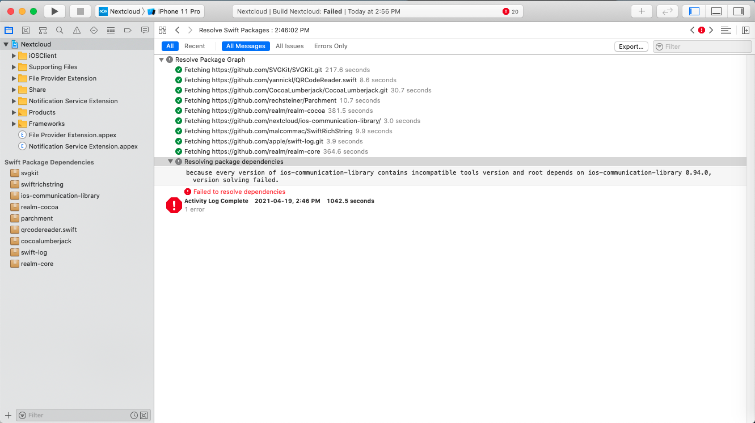Select the realm-cocoa package
This screenshot has height=423, width=755.
point(39,207)
